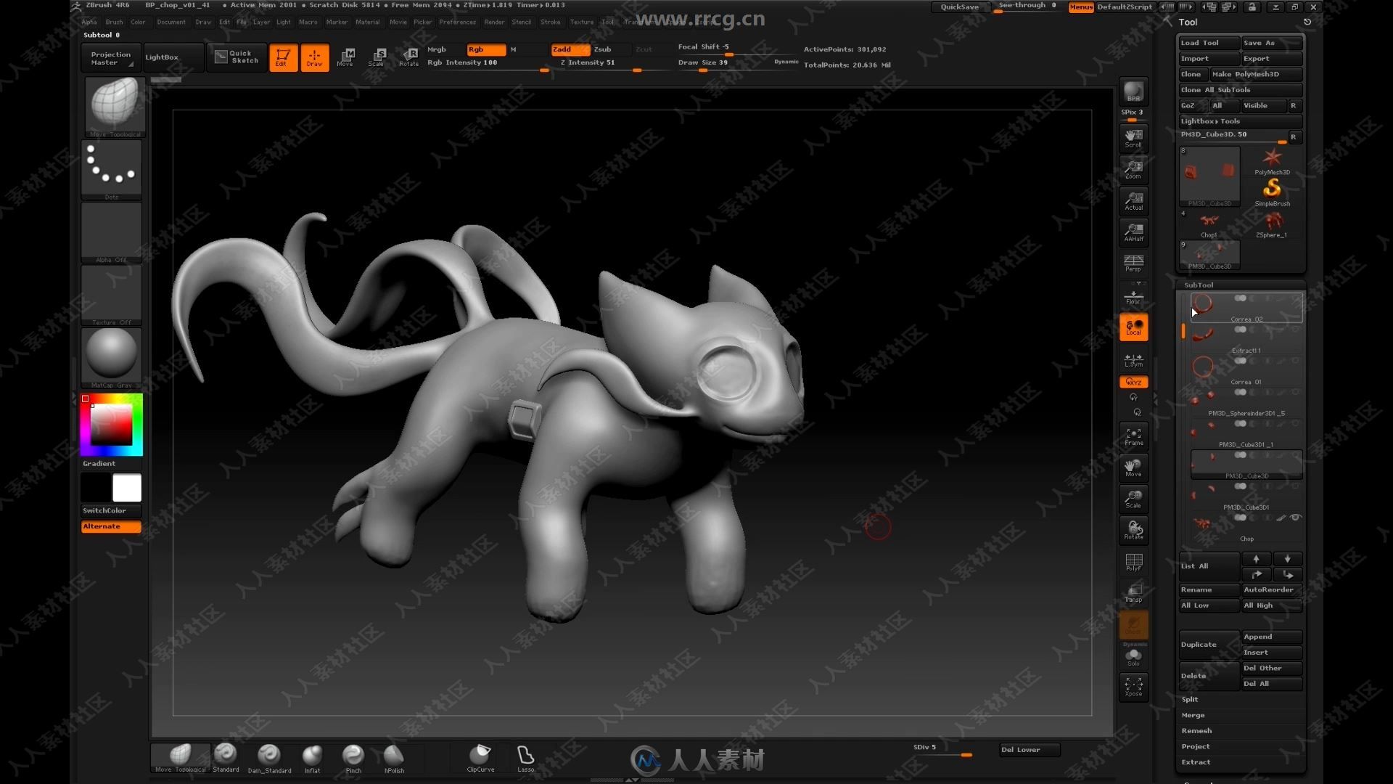
Task: Click the Xpose icon
Action: [1133, 687]
